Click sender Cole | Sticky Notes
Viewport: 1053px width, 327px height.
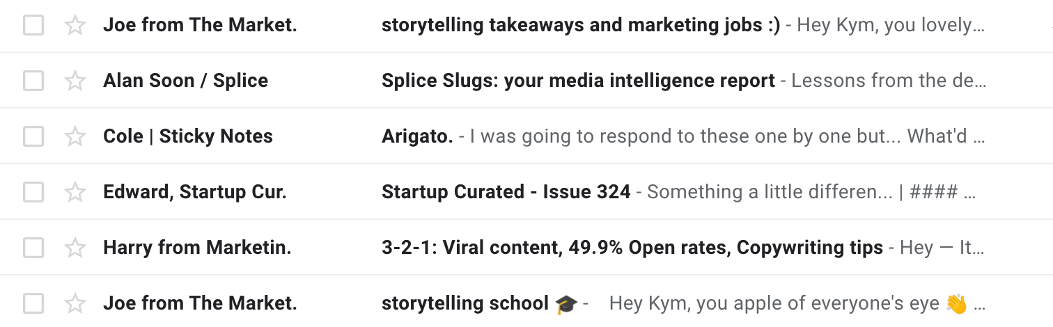point(188,136)
